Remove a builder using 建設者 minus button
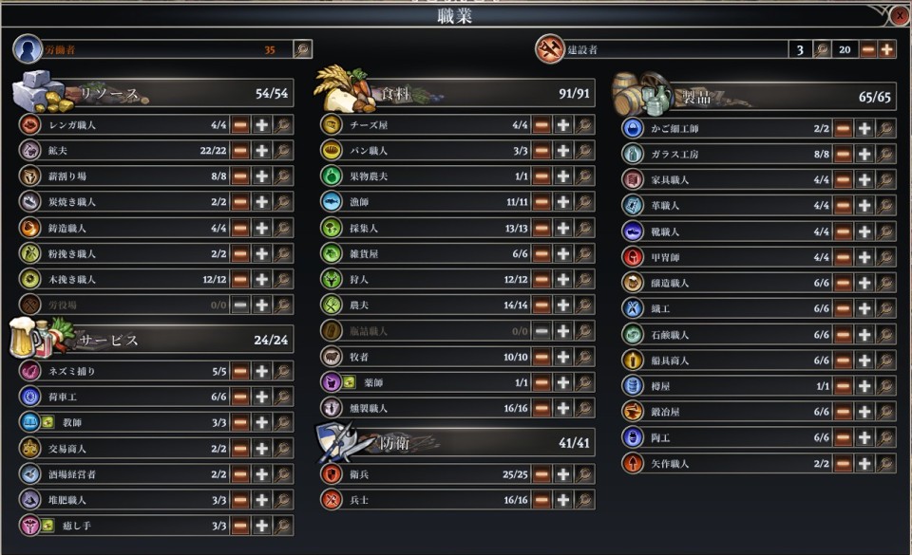The image size is (912, 555). (x=867, y=49)
